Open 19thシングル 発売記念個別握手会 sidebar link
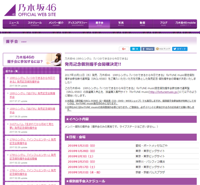The image size is (200, 185). [32, 80]
